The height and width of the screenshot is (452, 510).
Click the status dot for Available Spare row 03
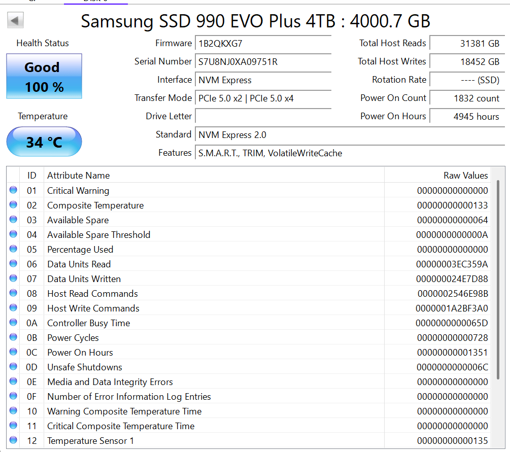point(13,219)
